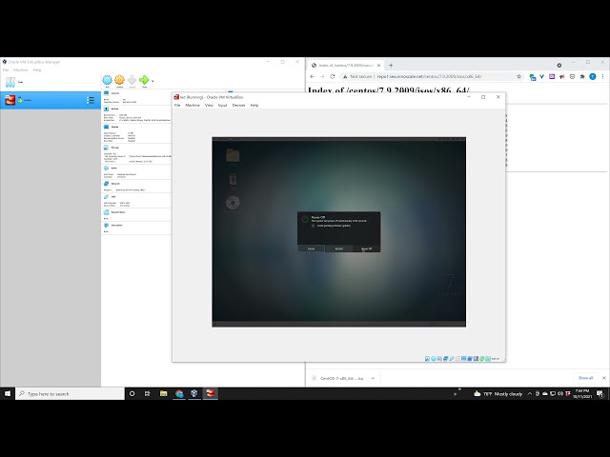Click the System section header icon
The width and height of the screenshot is (610, 457).
coord(106,109)
